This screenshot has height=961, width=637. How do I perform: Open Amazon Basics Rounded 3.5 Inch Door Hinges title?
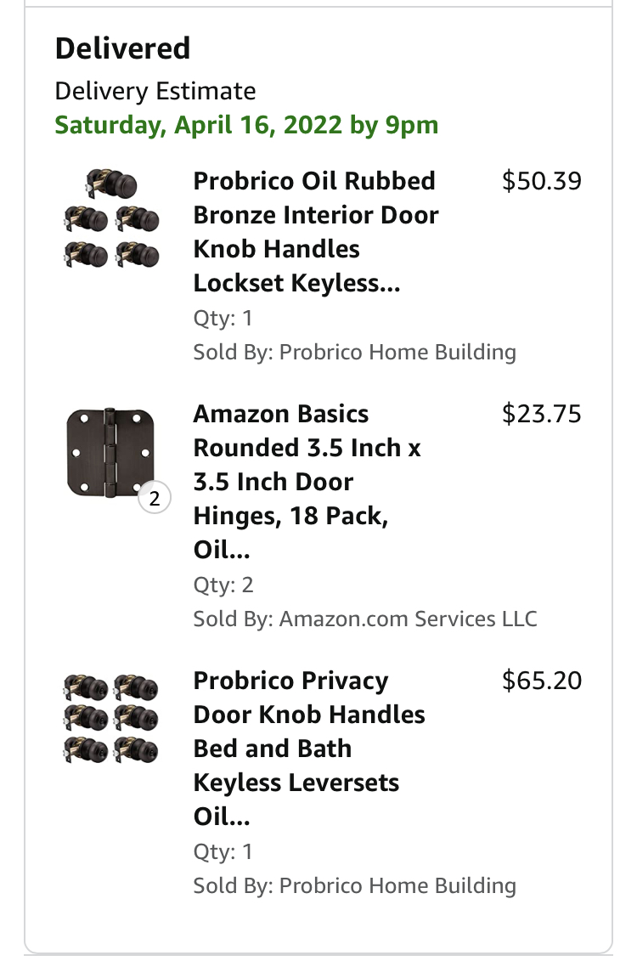(x=306, y=482)
